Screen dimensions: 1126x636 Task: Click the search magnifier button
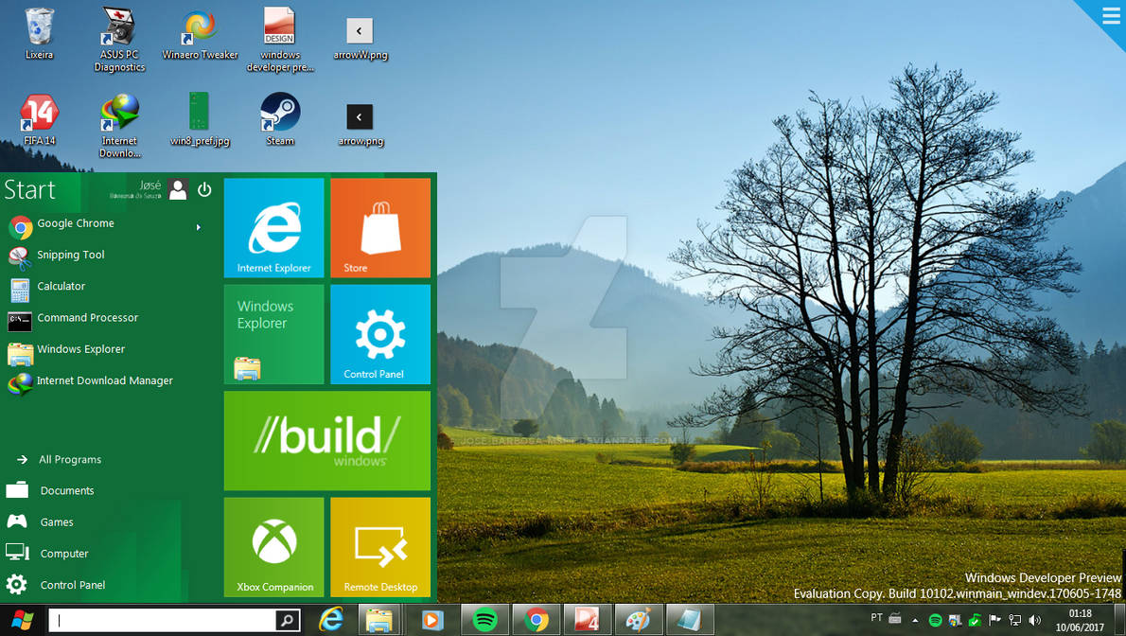(288, 620)
